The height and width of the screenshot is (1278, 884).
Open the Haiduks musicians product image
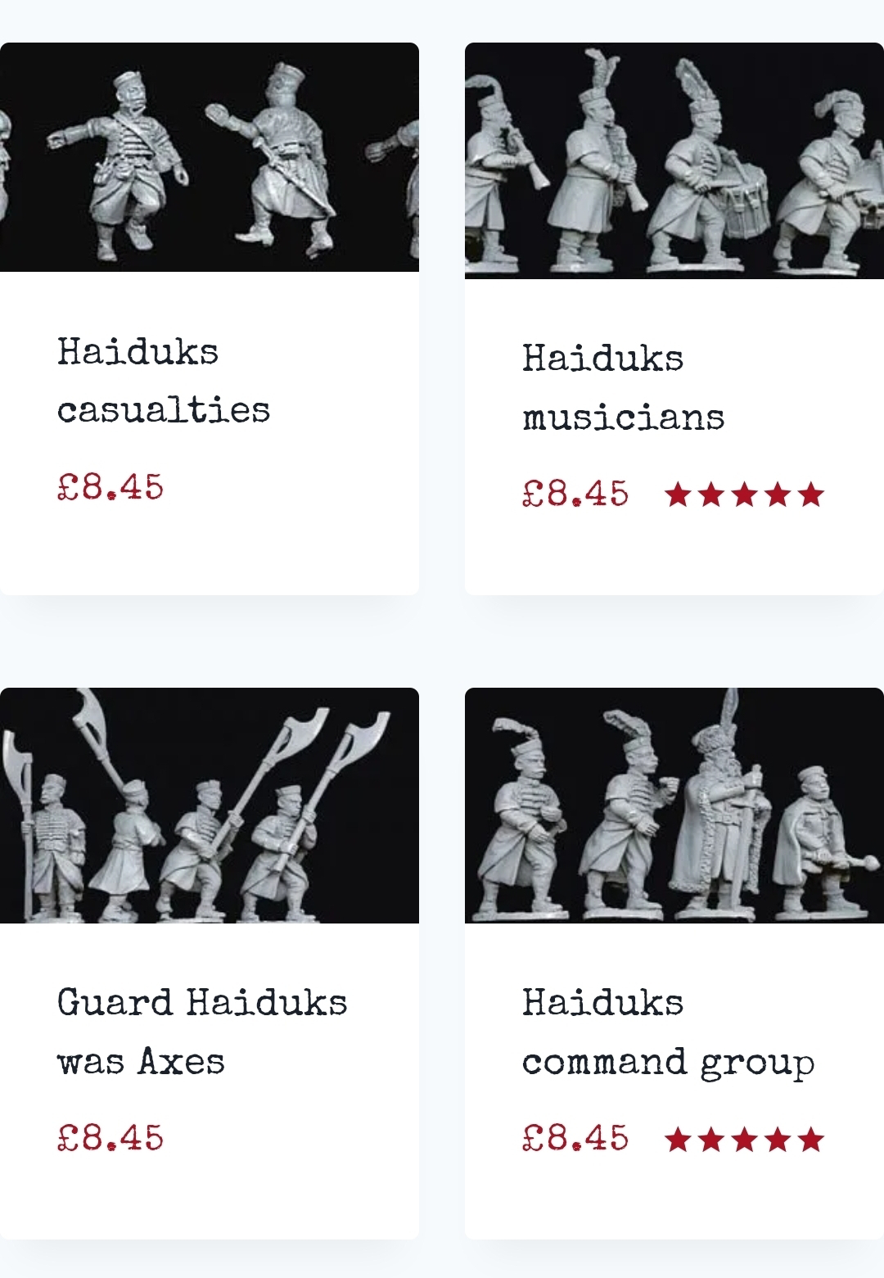pos(674,160)
